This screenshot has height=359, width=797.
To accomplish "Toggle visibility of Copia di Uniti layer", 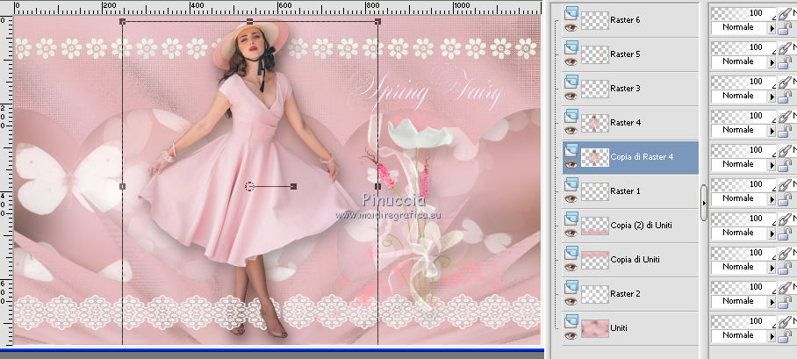I will 571,267.
